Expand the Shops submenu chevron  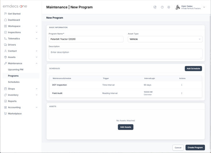pyautogui.click(x=37, y=89)
